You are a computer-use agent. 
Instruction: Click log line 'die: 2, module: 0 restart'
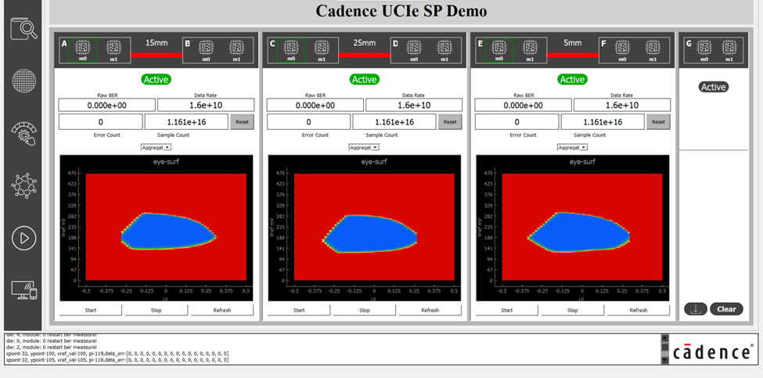coord(51,347)
